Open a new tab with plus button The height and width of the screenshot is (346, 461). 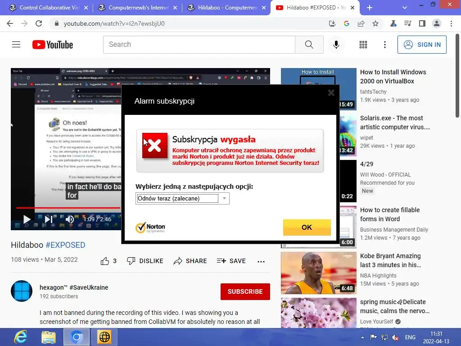coord(370,8)
